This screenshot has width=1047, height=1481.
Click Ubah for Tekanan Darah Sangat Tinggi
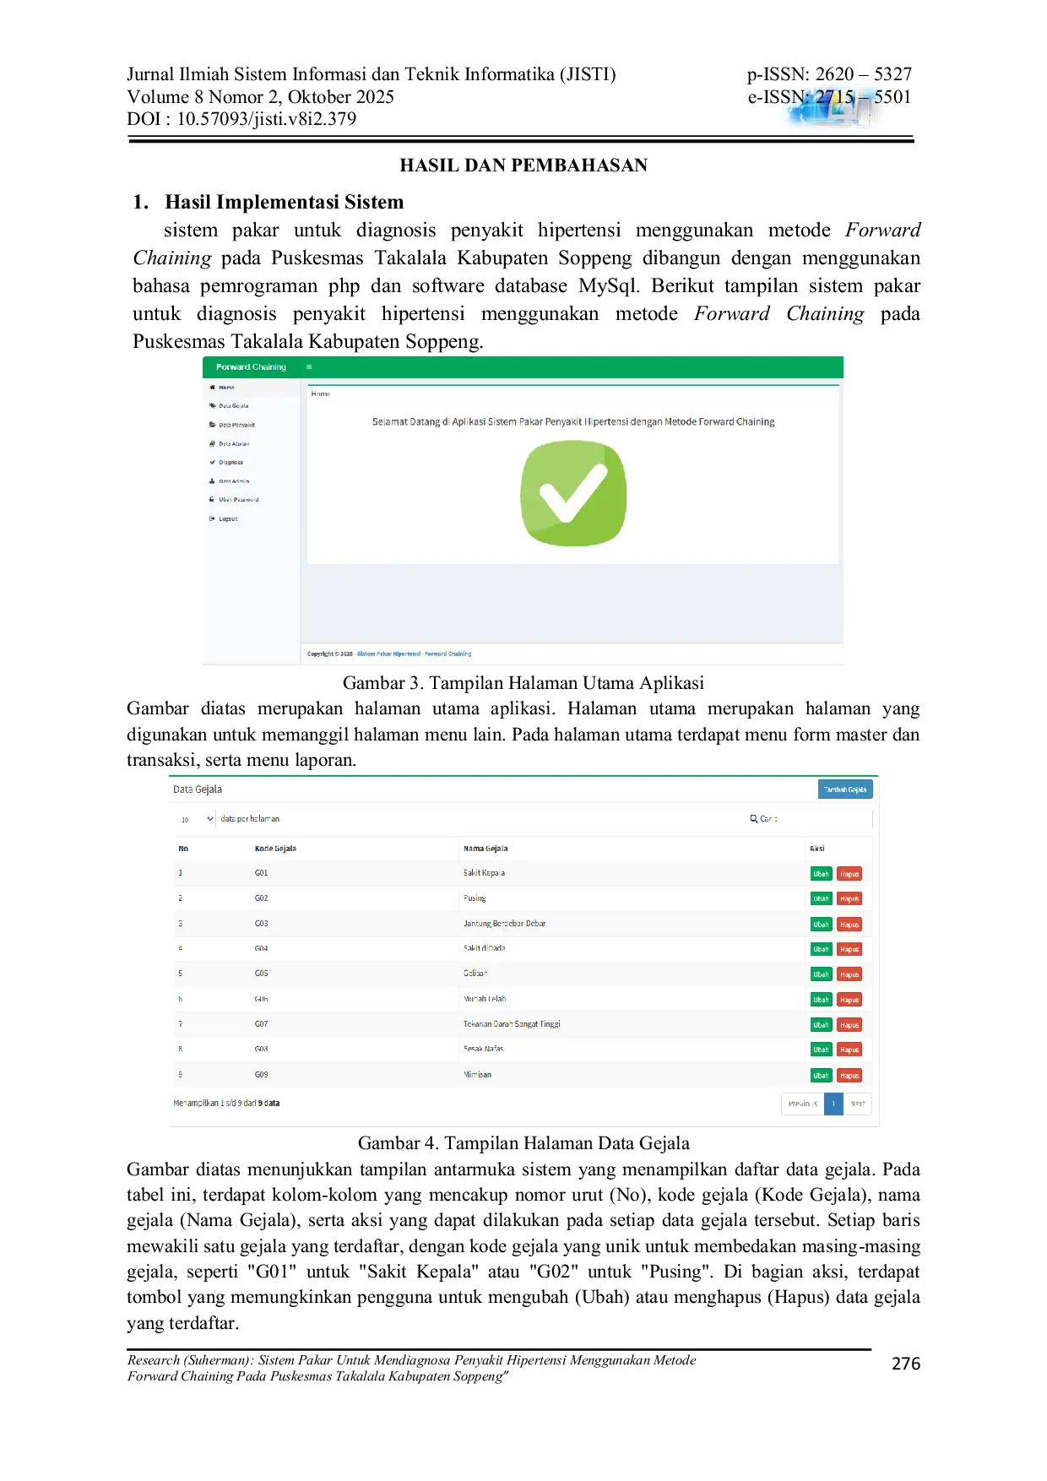point(821,1025)
